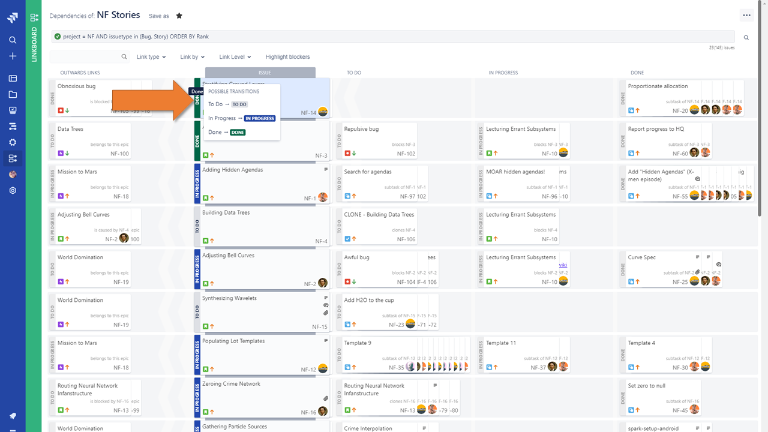Expand the Link Level dropdown

coord(236,57)
